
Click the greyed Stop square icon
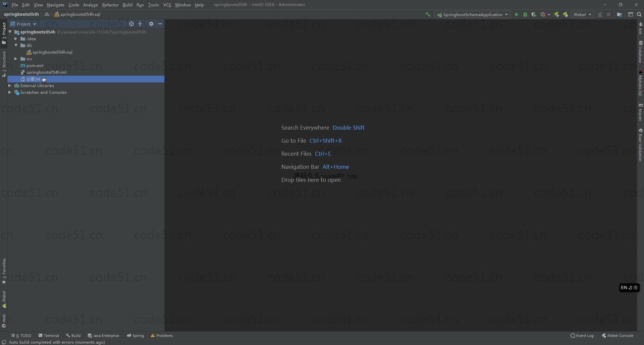(608, 14)
